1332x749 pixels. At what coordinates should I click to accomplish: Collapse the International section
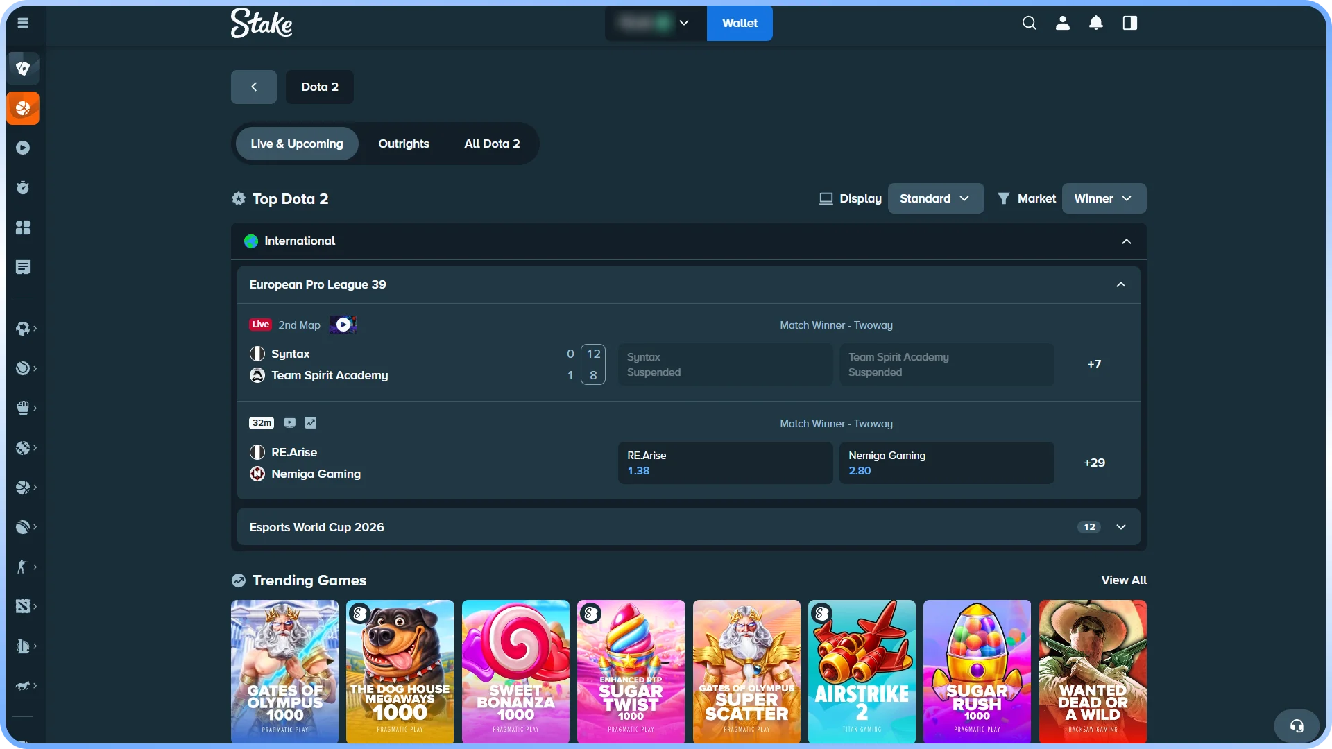coord(1127,241)
